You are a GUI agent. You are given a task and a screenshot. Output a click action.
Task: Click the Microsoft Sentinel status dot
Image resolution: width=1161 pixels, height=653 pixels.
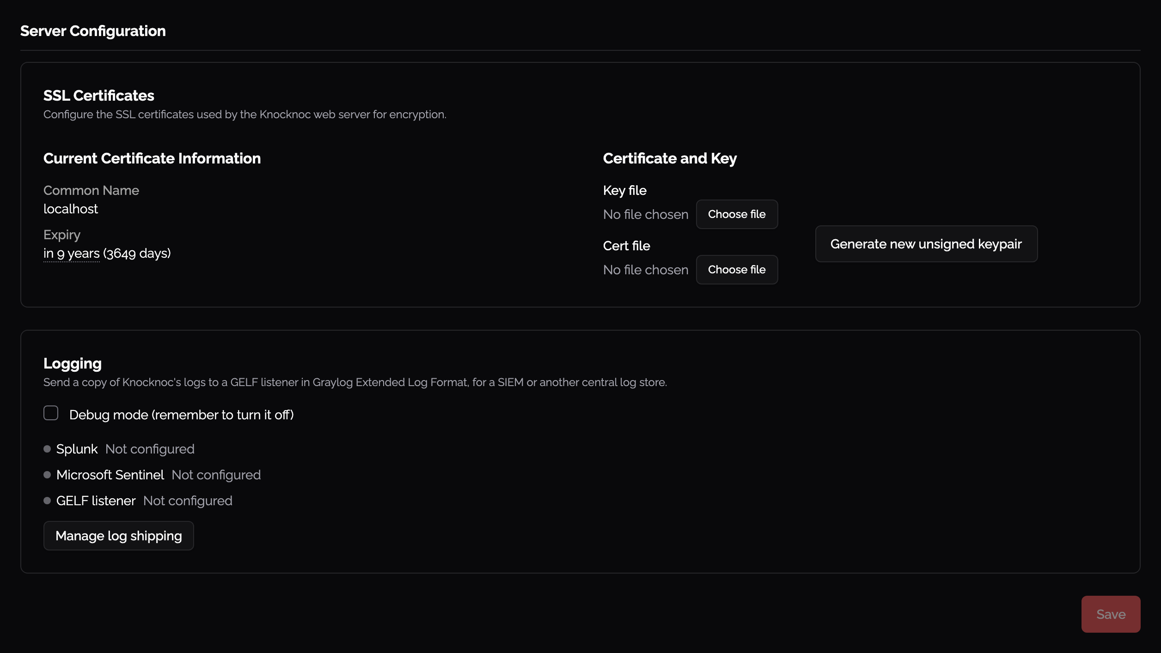(47, 475)
